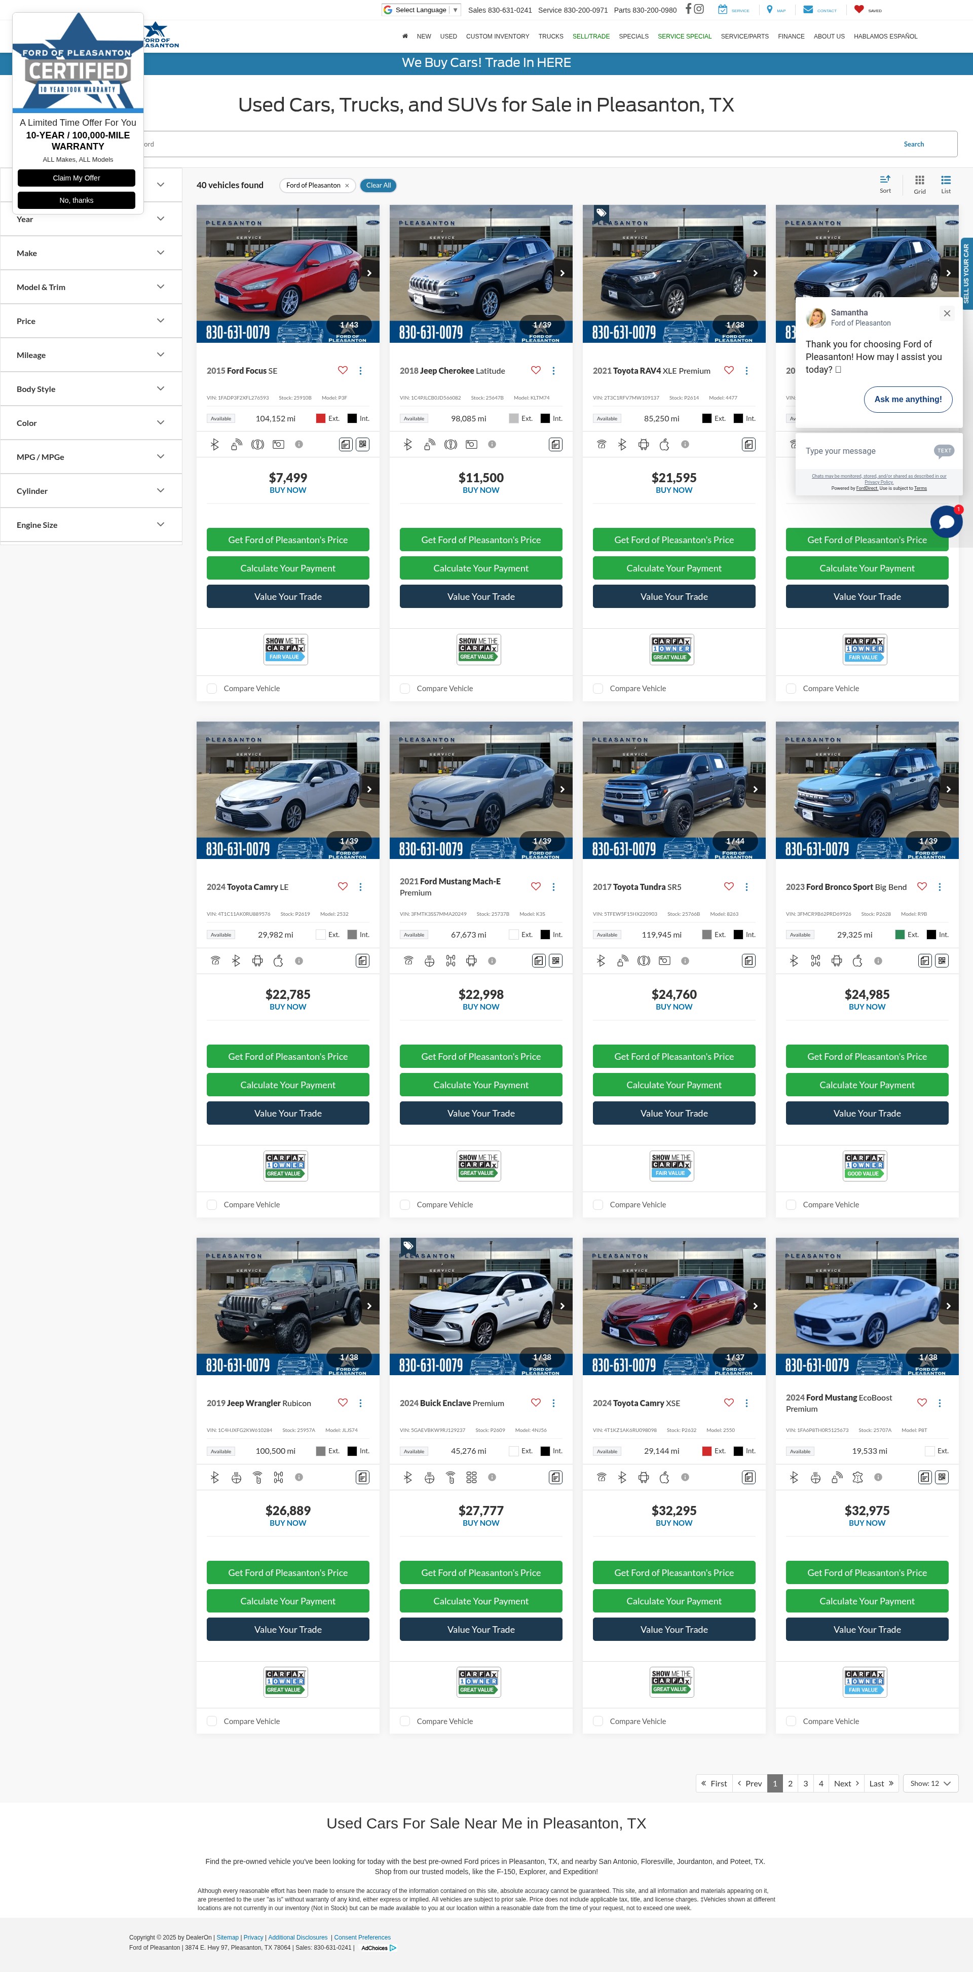The image size is (973, 1972).
Task: Check Compare Vehicle for 2018 Jeep Cherokee
Action: pyautogui.click(x=404, y=688)
